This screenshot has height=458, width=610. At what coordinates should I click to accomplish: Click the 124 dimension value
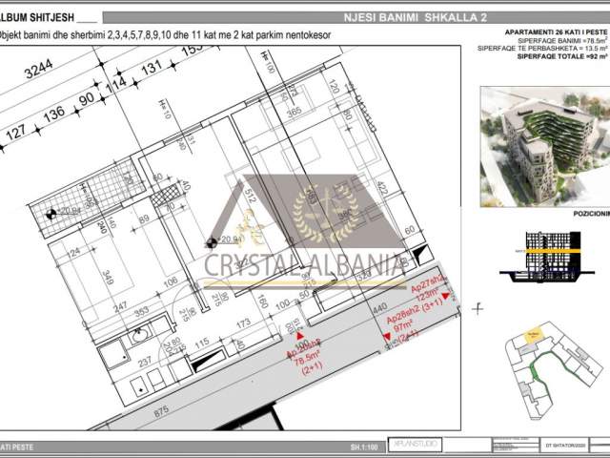point(73,252)
